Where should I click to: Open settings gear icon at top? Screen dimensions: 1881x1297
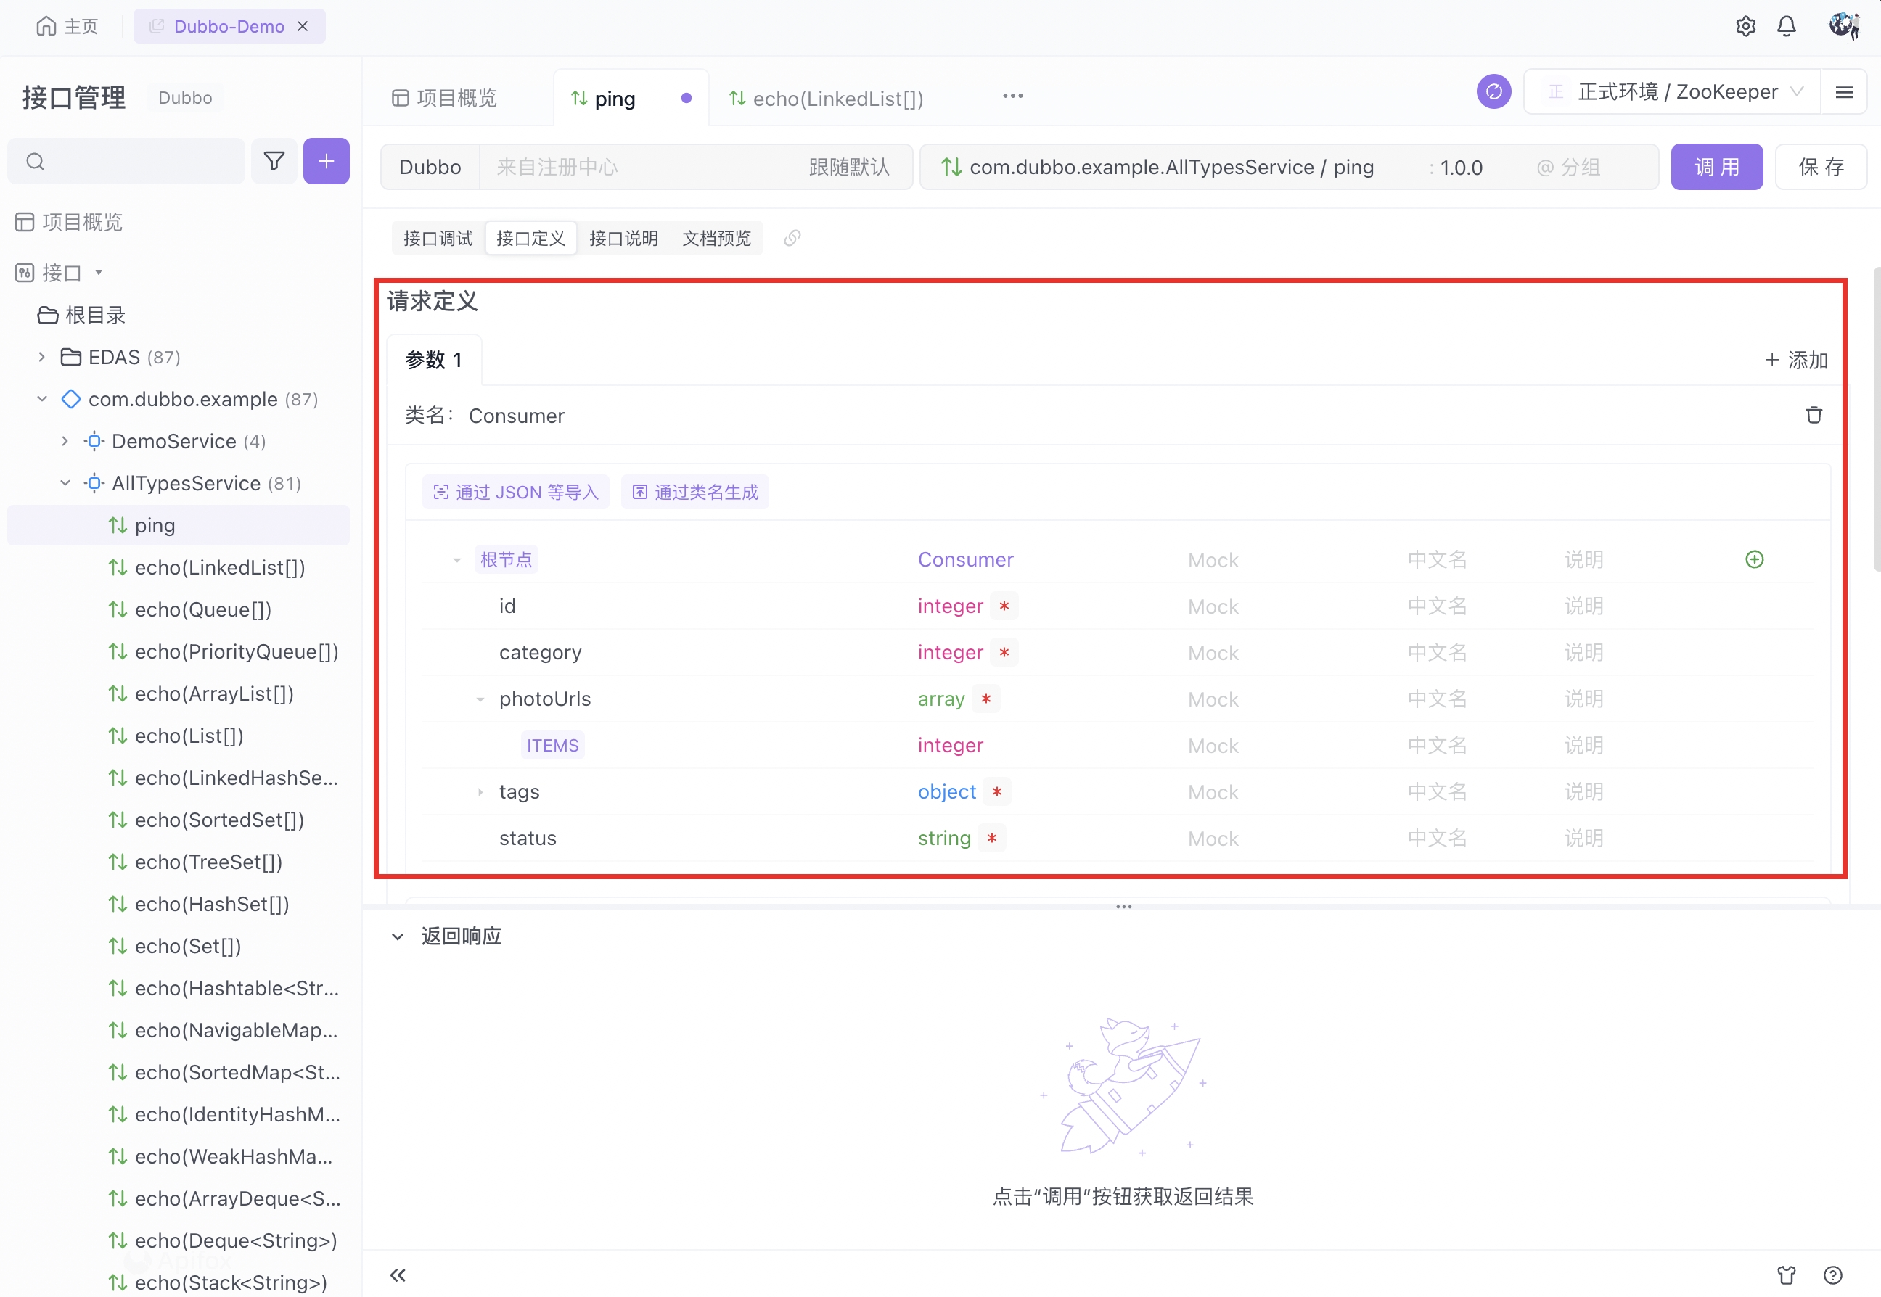pyautogui.click(x=1745, y=27)
